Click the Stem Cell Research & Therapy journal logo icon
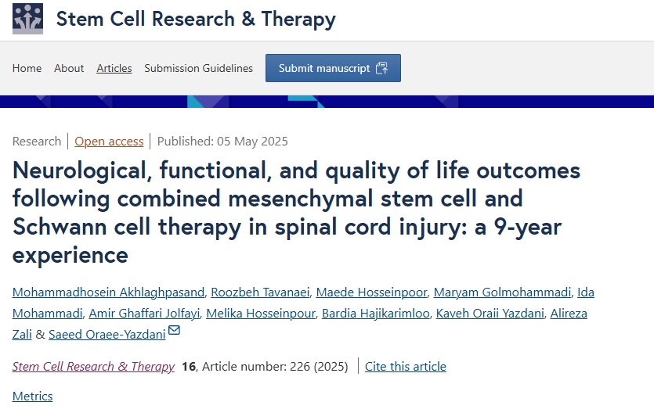This screenshot has height=409, width=654. tap(28, 19)
